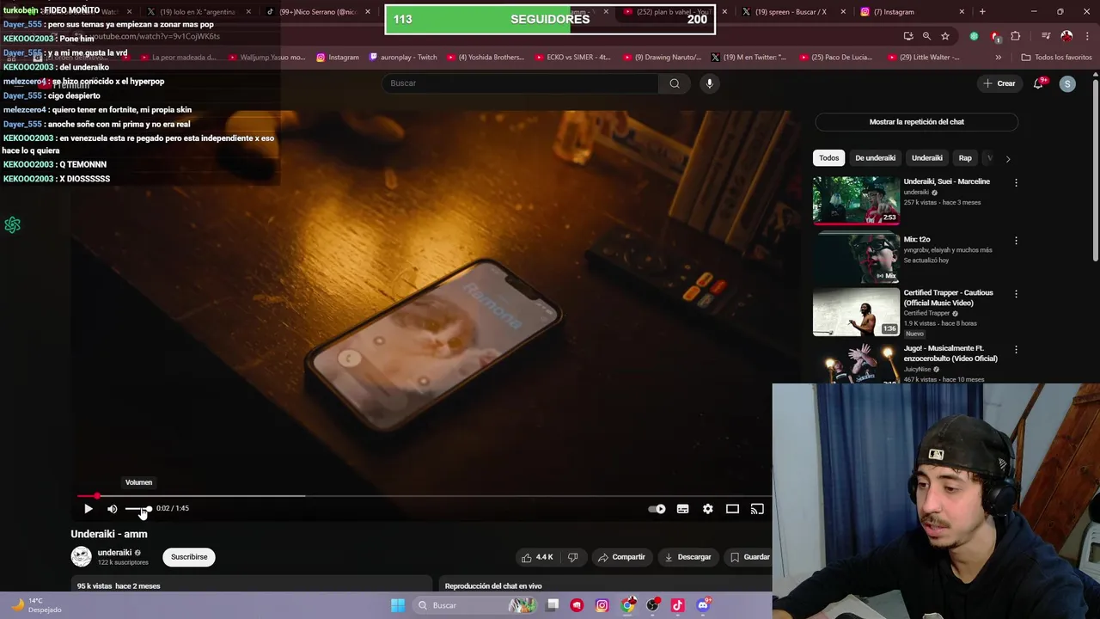
Task: Open the weather widget showing 14°C
Action: pyautogui.click(x=36, y=605)
